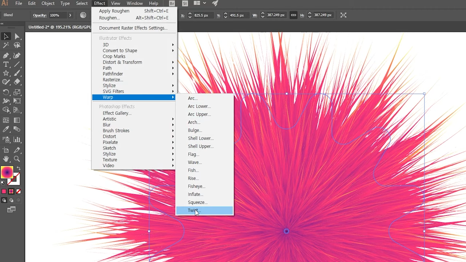Set paint mode to Gradient
466x262 pixels.
coord(11,191)
